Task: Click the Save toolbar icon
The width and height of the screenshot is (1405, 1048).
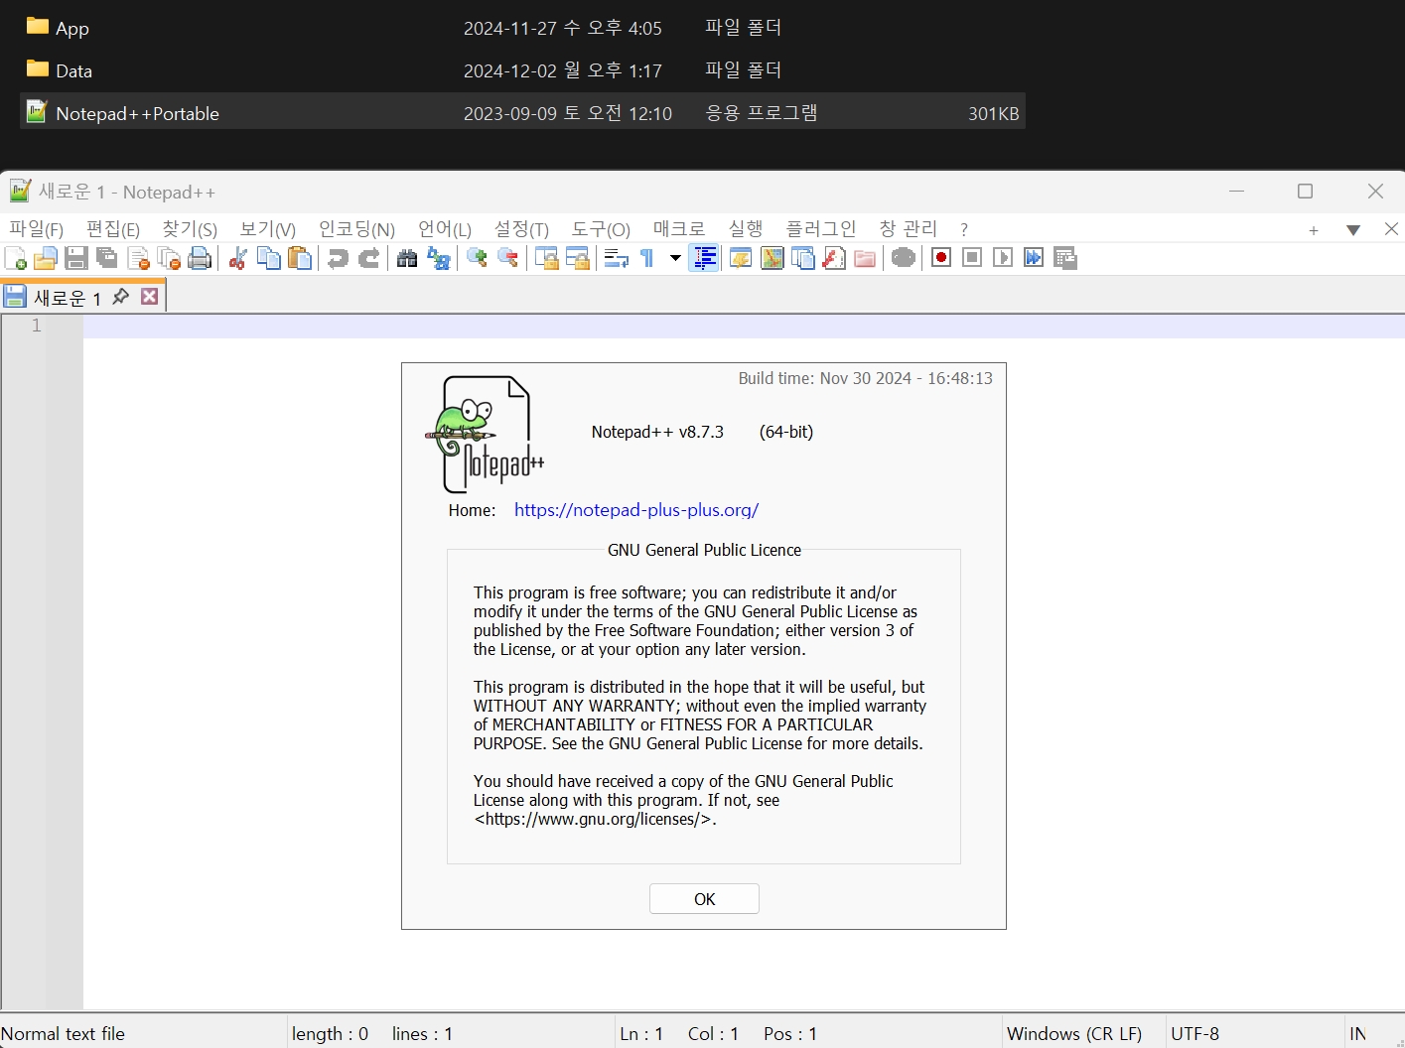Action: 76,259
